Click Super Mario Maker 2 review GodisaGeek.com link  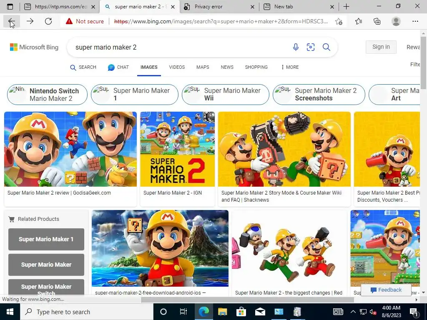pos(59,193)
